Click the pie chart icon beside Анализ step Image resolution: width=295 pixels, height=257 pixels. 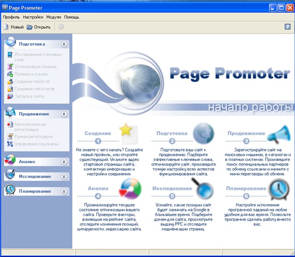130,188
